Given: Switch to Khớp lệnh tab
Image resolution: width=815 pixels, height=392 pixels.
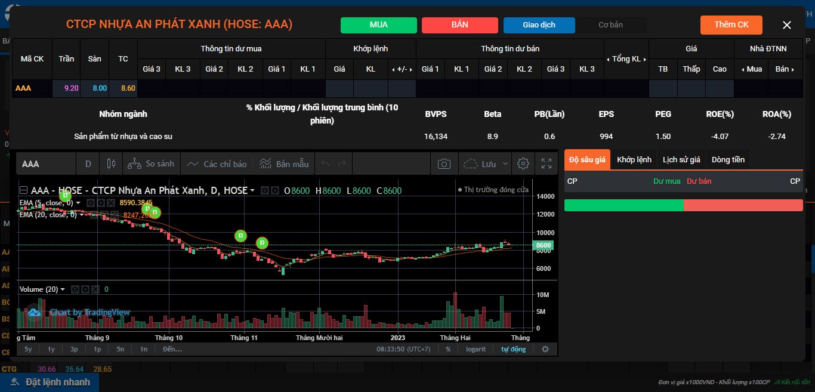Looking at the screenshot, I should [634, 159].
